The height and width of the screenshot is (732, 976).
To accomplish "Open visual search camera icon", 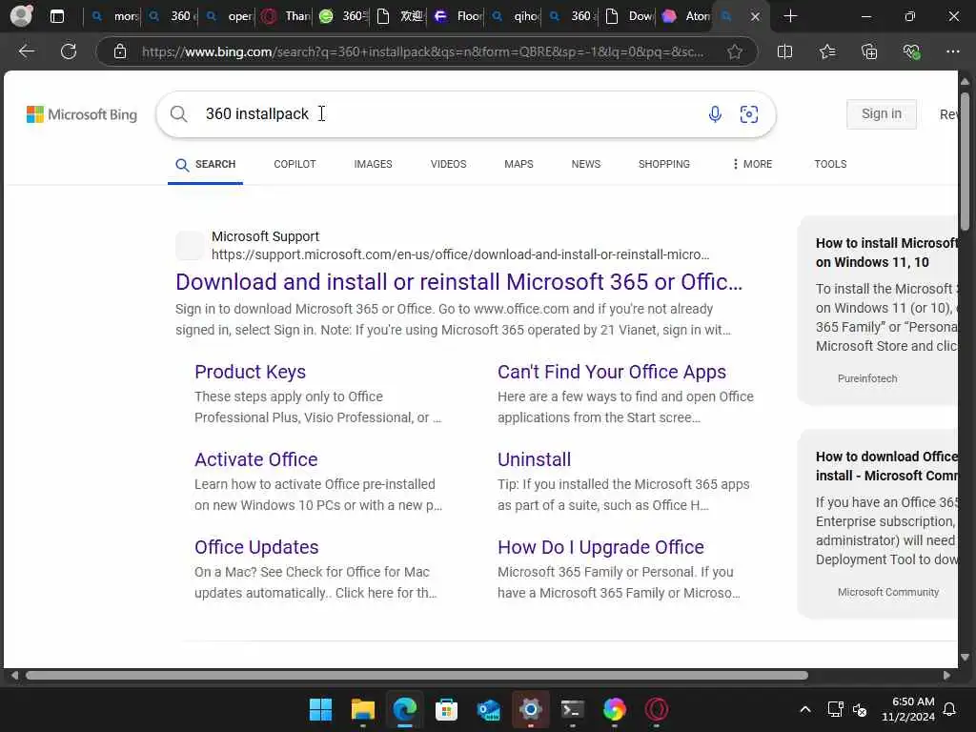I will coord(749,114).
